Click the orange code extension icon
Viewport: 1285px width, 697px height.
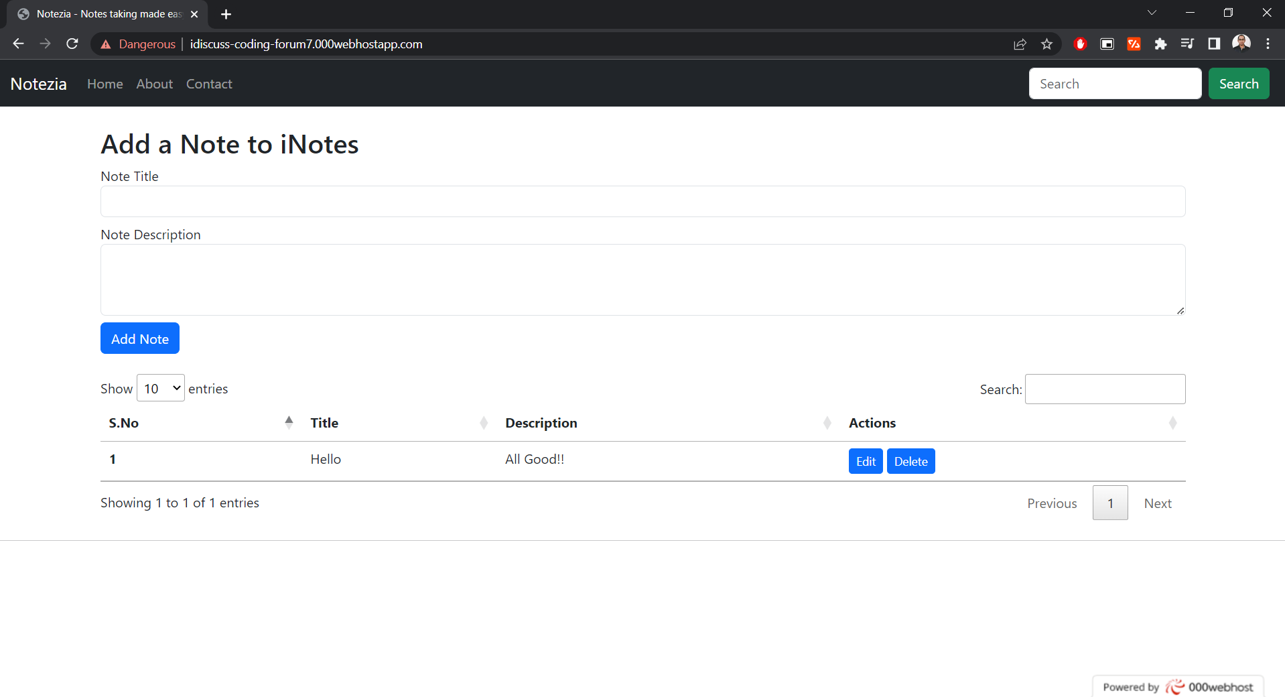(x=1134, y=44)
